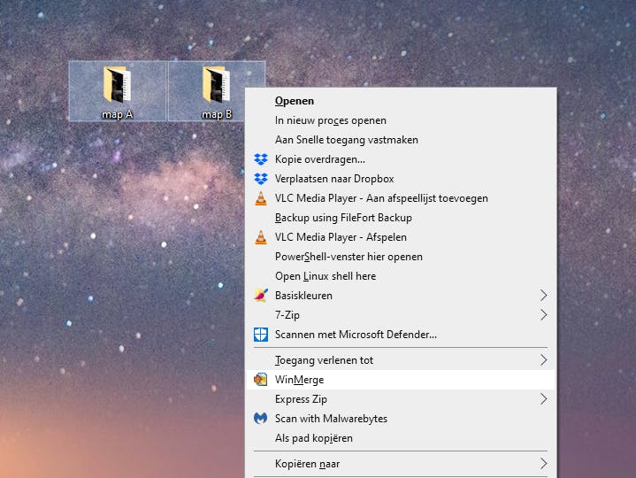
Task: Select Open Linux shell here
Action: click(x=401, y=276)
